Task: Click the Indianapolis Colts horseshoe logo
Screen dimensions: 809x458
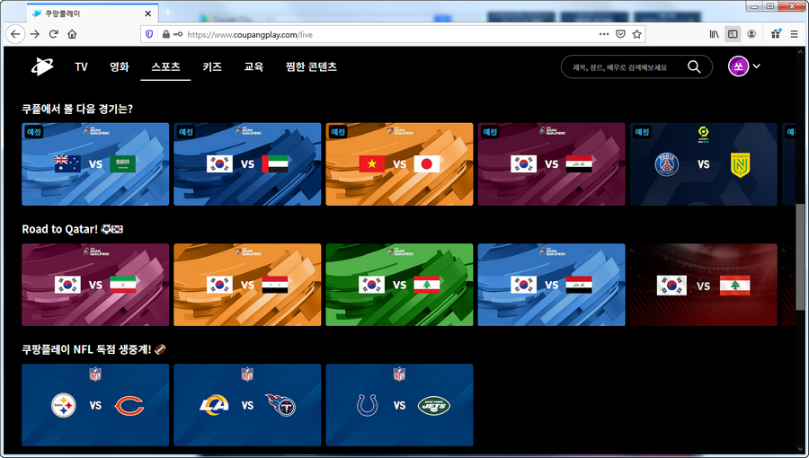Action: (x=368, y=405)
